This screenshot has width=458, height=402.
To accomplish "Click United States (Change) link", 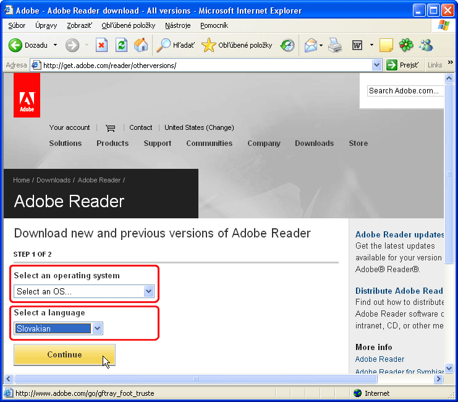I will 199,127.
